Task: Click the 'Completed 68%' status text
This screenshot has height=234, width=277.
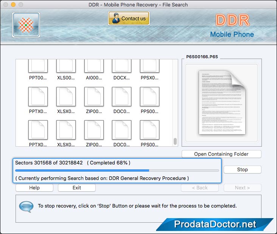Action: click(109, 163)
